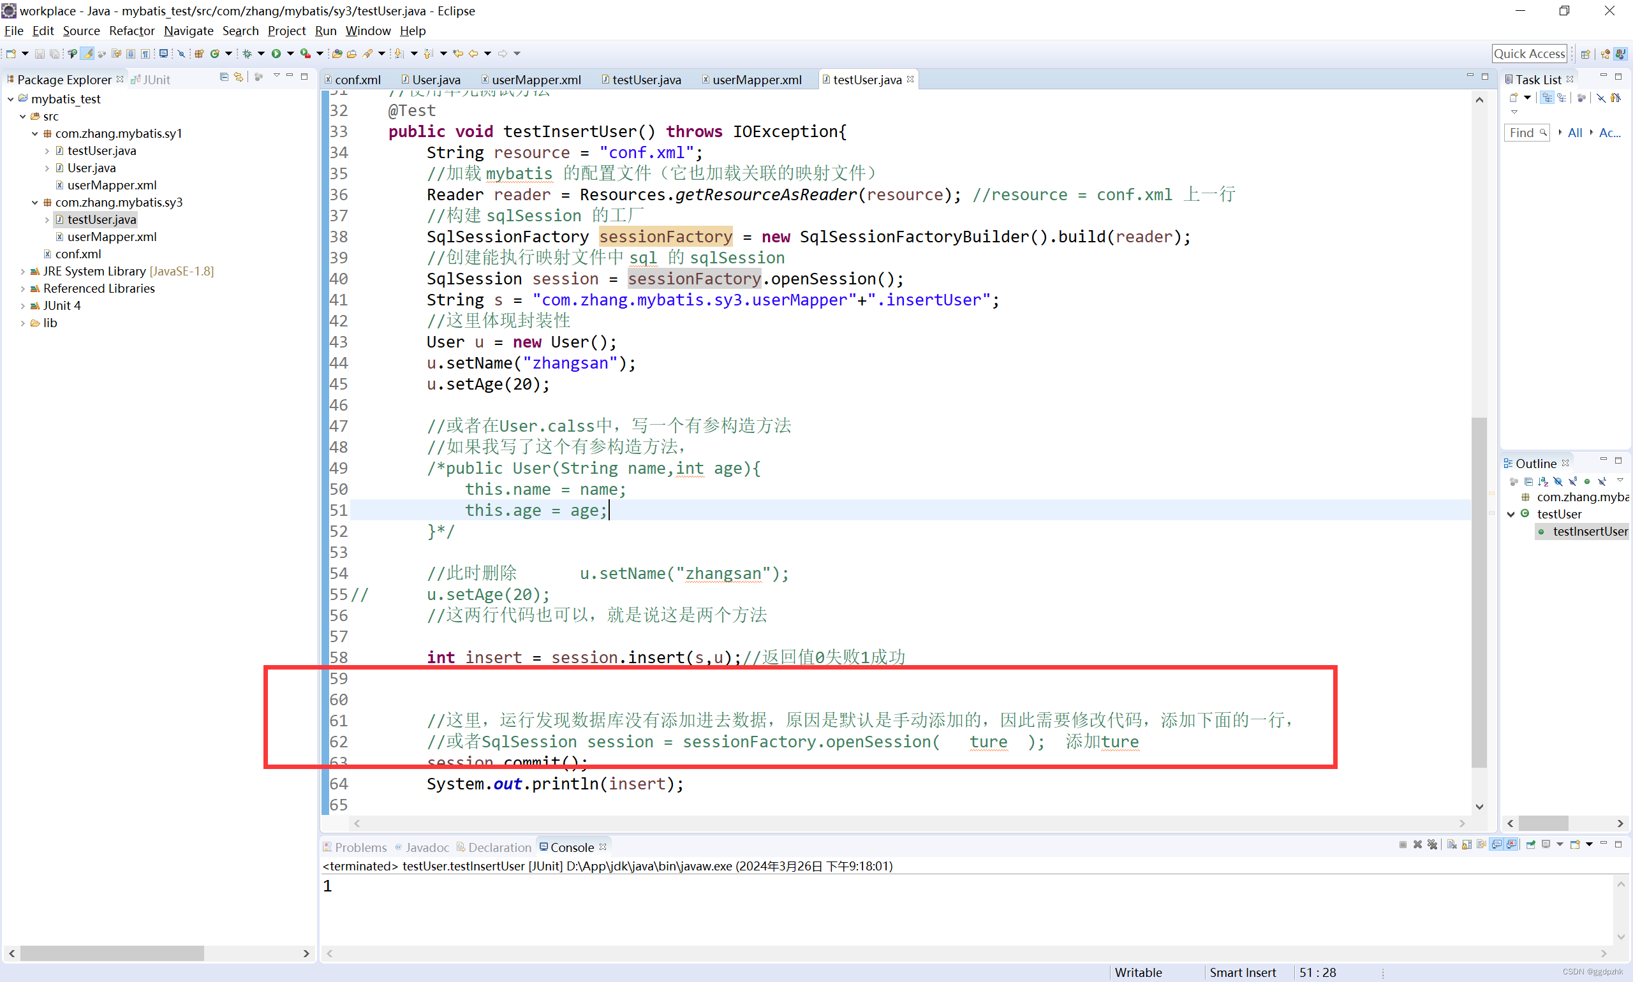Toggle Mark Occurrences highlighter button

click(x=87, y=54)
